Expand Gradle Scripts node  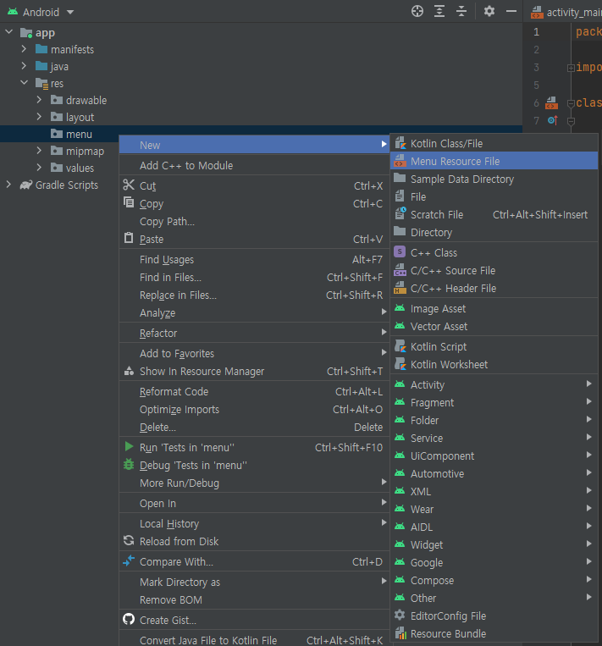(8, 185)
